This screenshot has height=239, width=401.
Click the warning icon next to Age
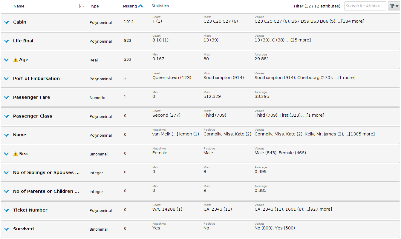16,60
